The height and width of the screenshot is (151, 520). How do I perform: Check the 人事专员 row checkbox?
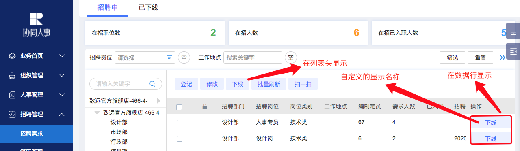pyautogui.click(x=180, y=122)
